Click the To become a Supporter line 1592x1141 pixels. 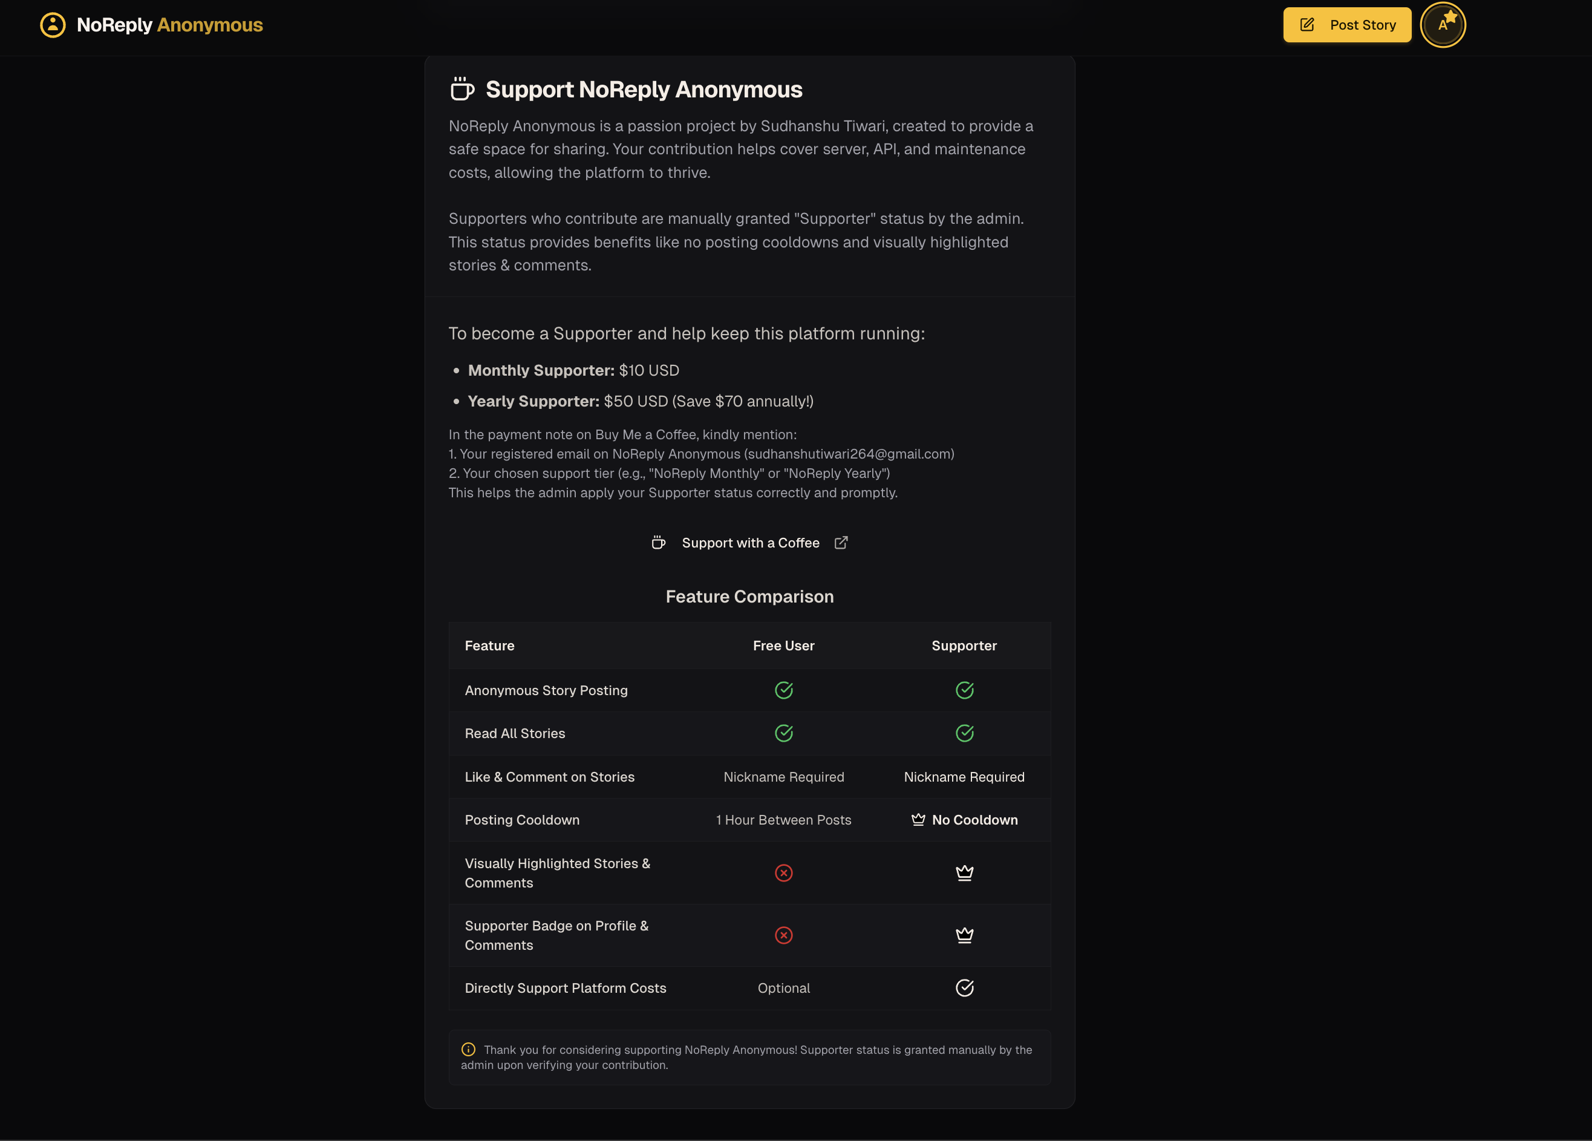[x=687, y=333]
